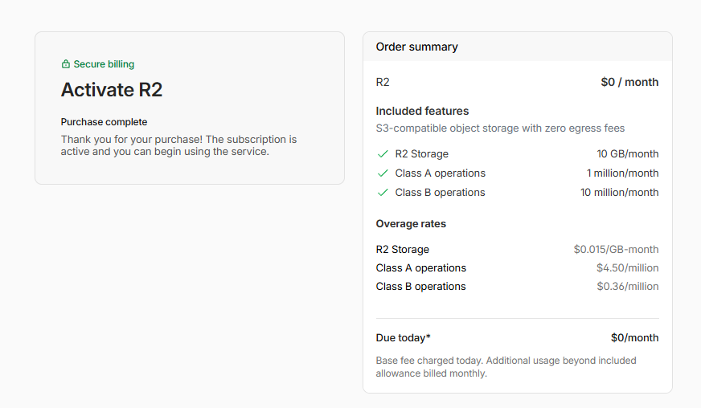Click the 'S3-compatible object storage' description
Image resolution: width=701 pixels, height=408 pixels.
500,129
